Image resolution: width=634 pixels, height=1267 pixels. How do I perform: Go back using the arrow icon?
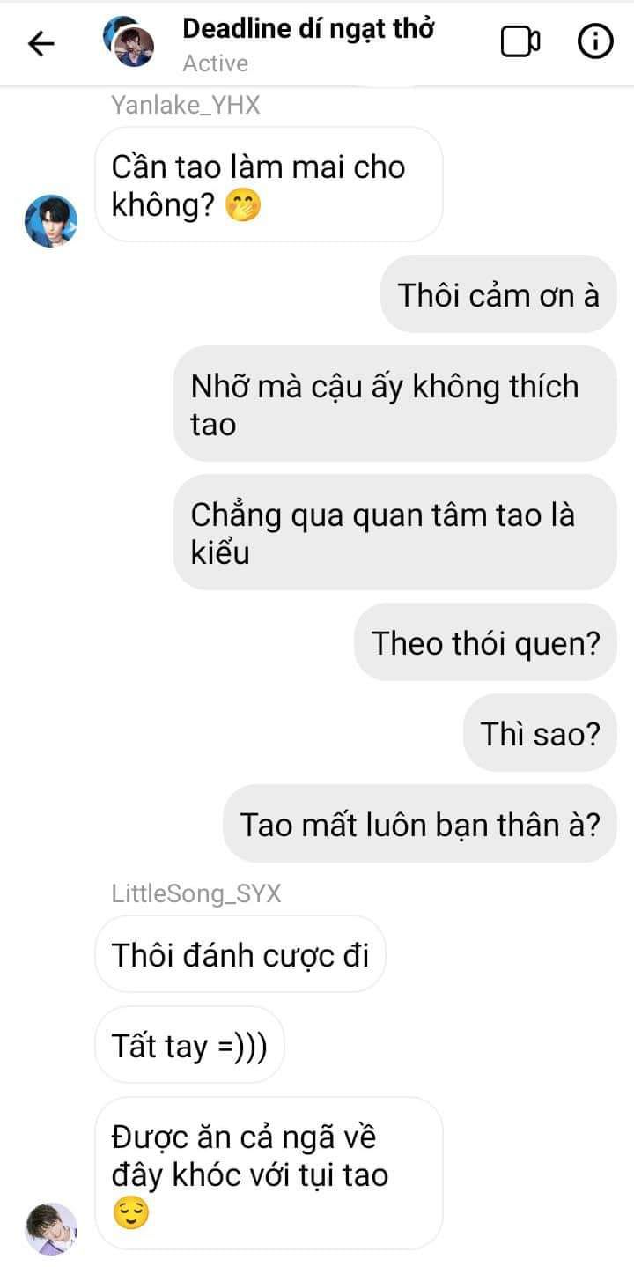(x=41, y=43)
